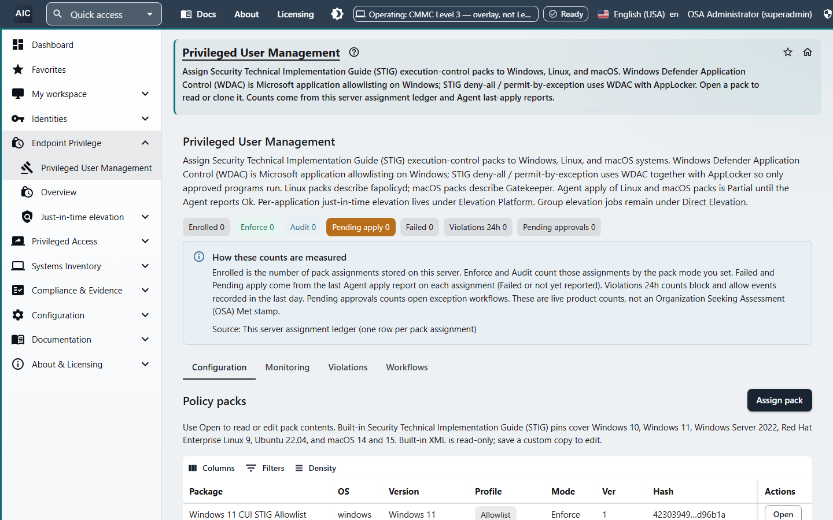Click the Ready status chip

[566, 14]
